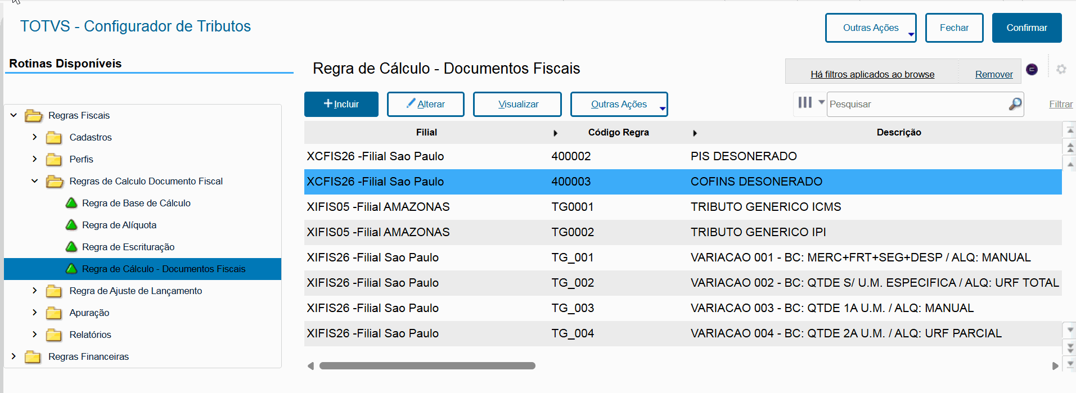
Task: Click the Confirmar button
Action: 1027,28
